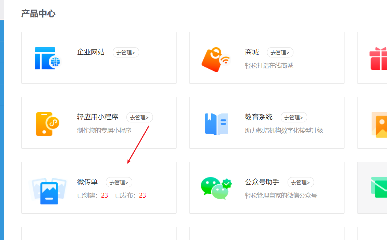The width and height of the screenshot is (387, 240).
Task: Click the 轻应用小程序 title text
Action: [x=98, y=117]
